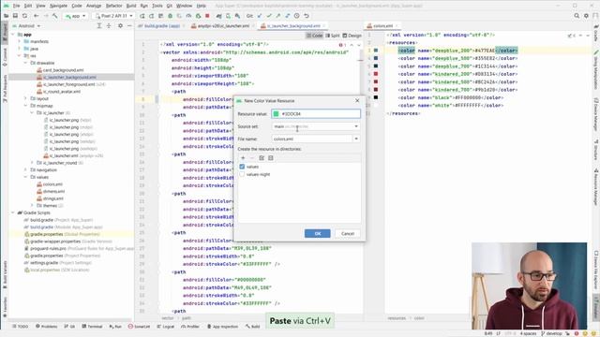The width and height of the screenshot is (600, 337).
Task: Open the Refactor menu
Action: (x=113, y=6)
